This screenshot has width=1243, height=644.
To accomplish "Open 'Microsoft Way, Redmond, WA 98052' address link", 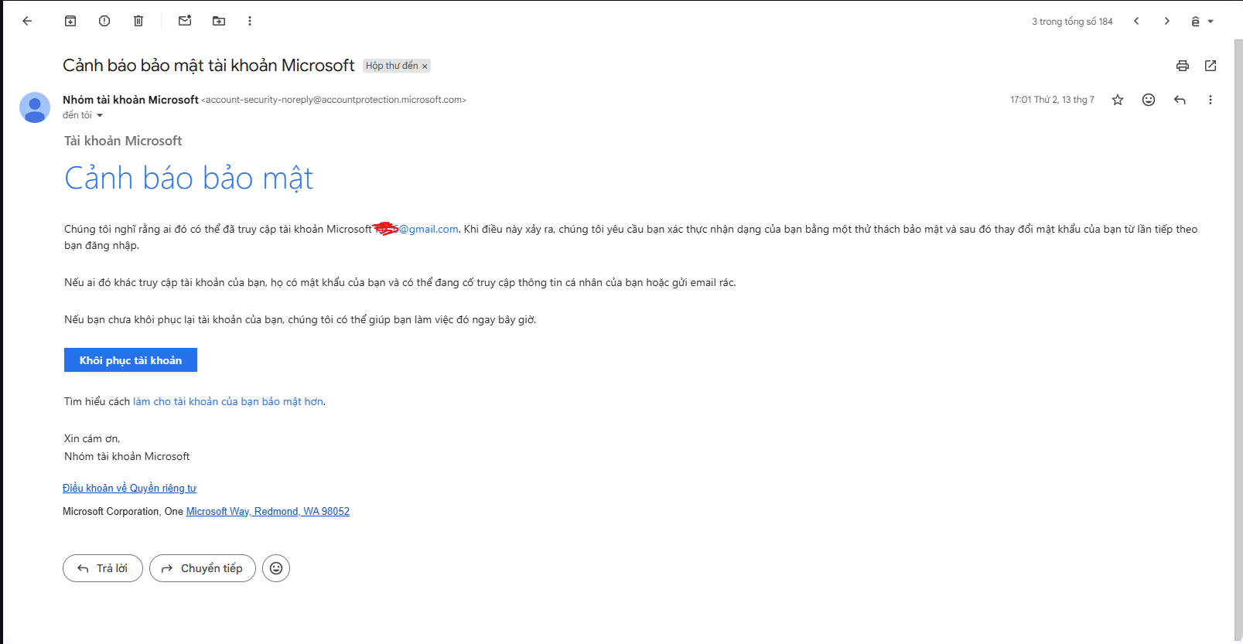I will click(268, 511).
